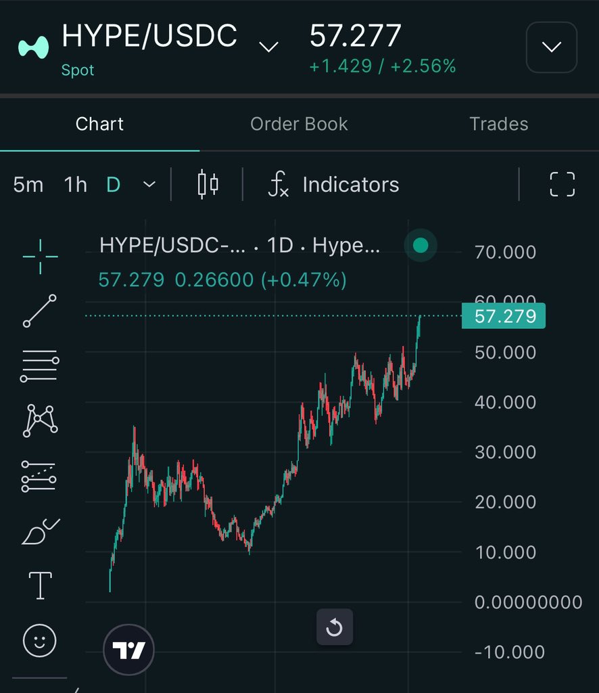Image resolution: width=599 pixels, height=693 pixels.
Task: Click the 57.279 current price label on axis
Action: point(504,316)
